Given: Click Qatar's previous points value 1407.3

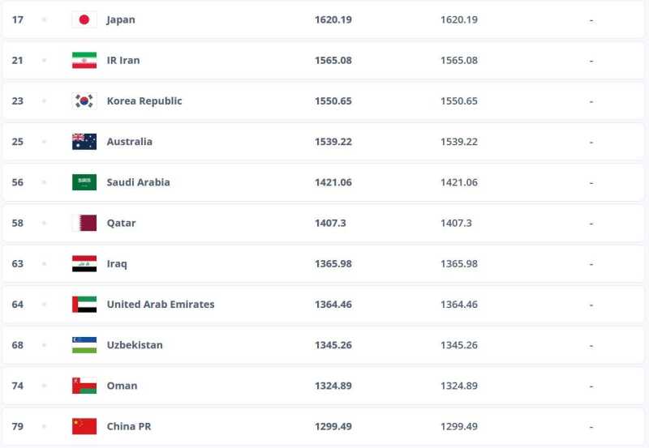Looking at the screenshot, I should point(455,223).
